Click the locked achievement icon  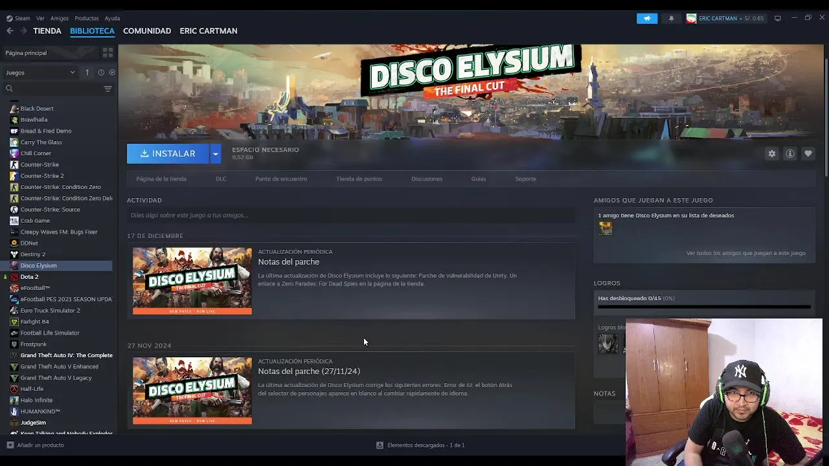[608, 343]
